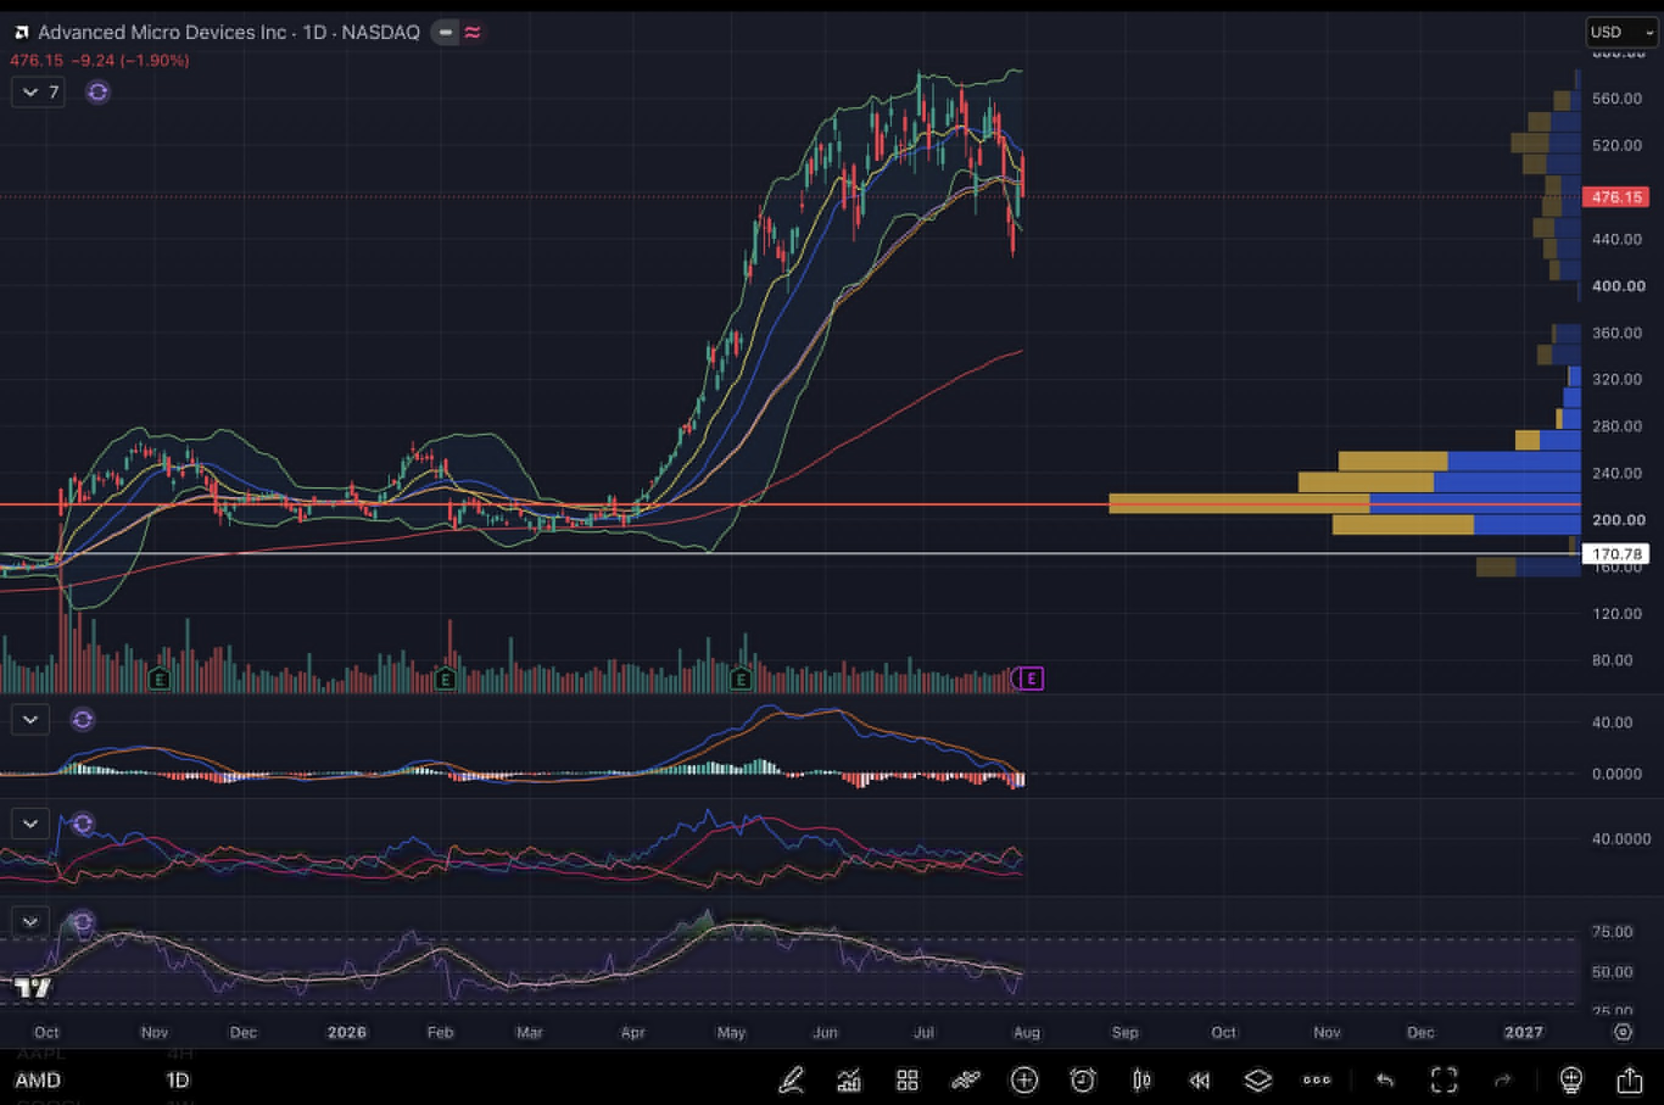Tap purple circular icon in ADX pane
This screenshot has height=1105, width=1664.
point(82,823)
